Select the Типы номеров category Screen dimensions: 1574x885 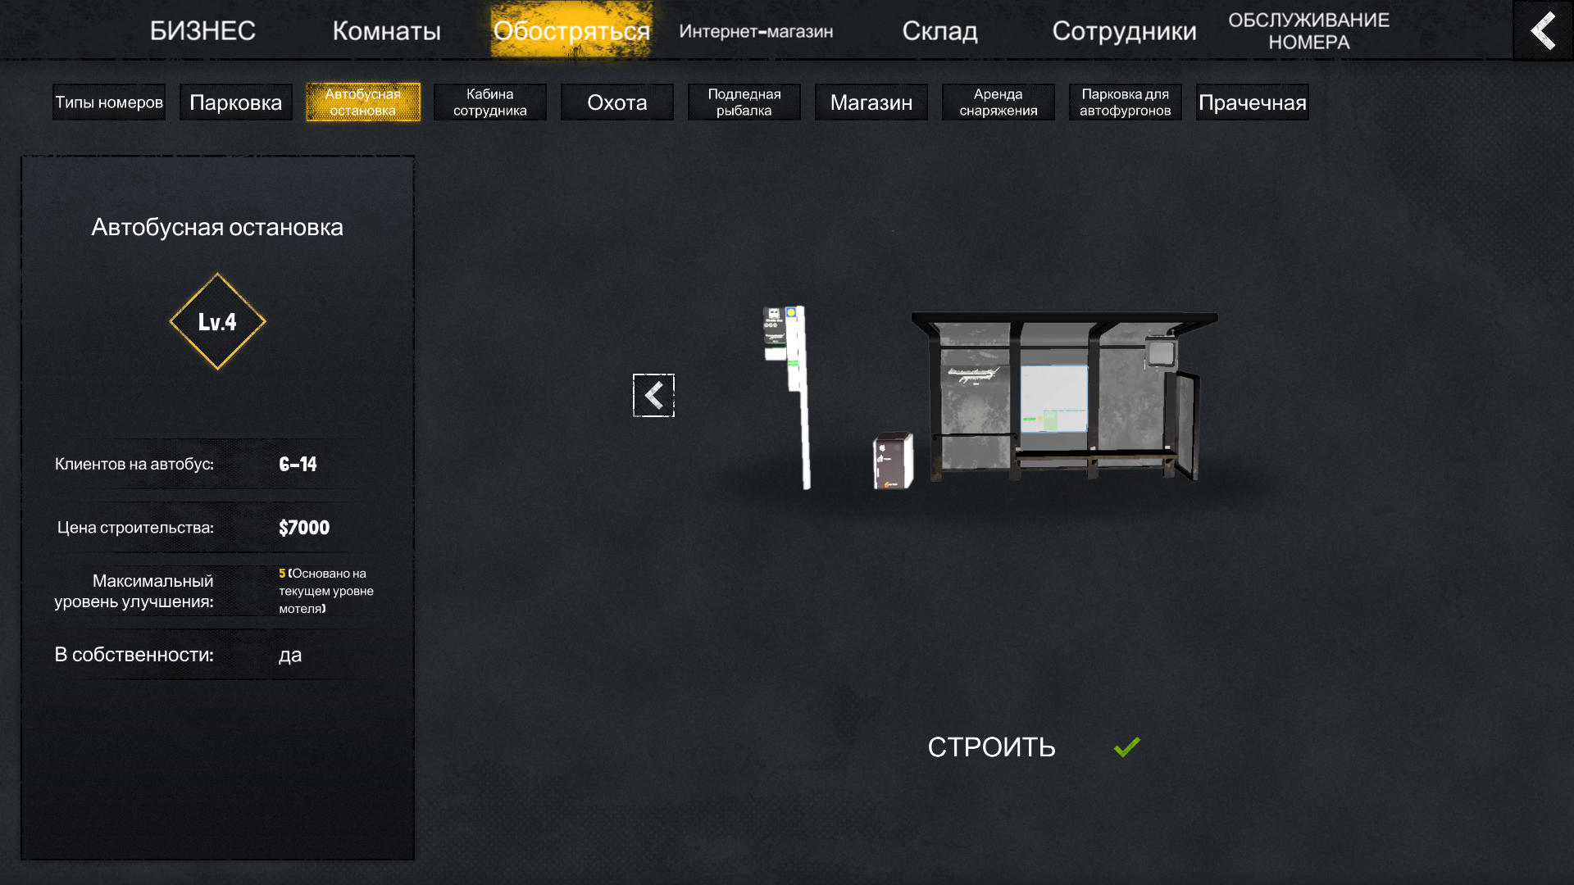109,102
